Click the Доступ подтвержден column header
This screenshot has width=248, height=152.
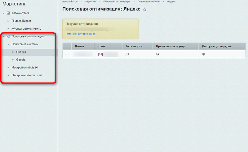[x=217, y=46]
